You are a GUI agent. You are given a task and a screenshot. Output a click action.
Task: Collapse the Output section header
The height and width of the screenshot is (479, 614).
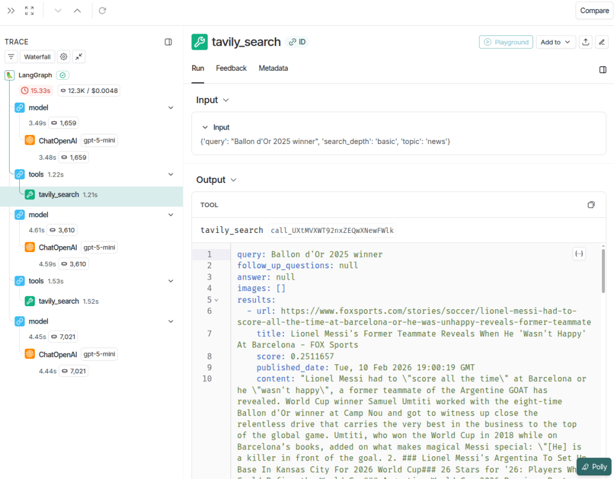click(216, 180)
